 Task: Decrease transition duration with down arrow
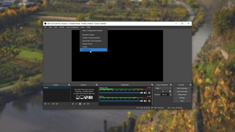(x=170, y=95)
